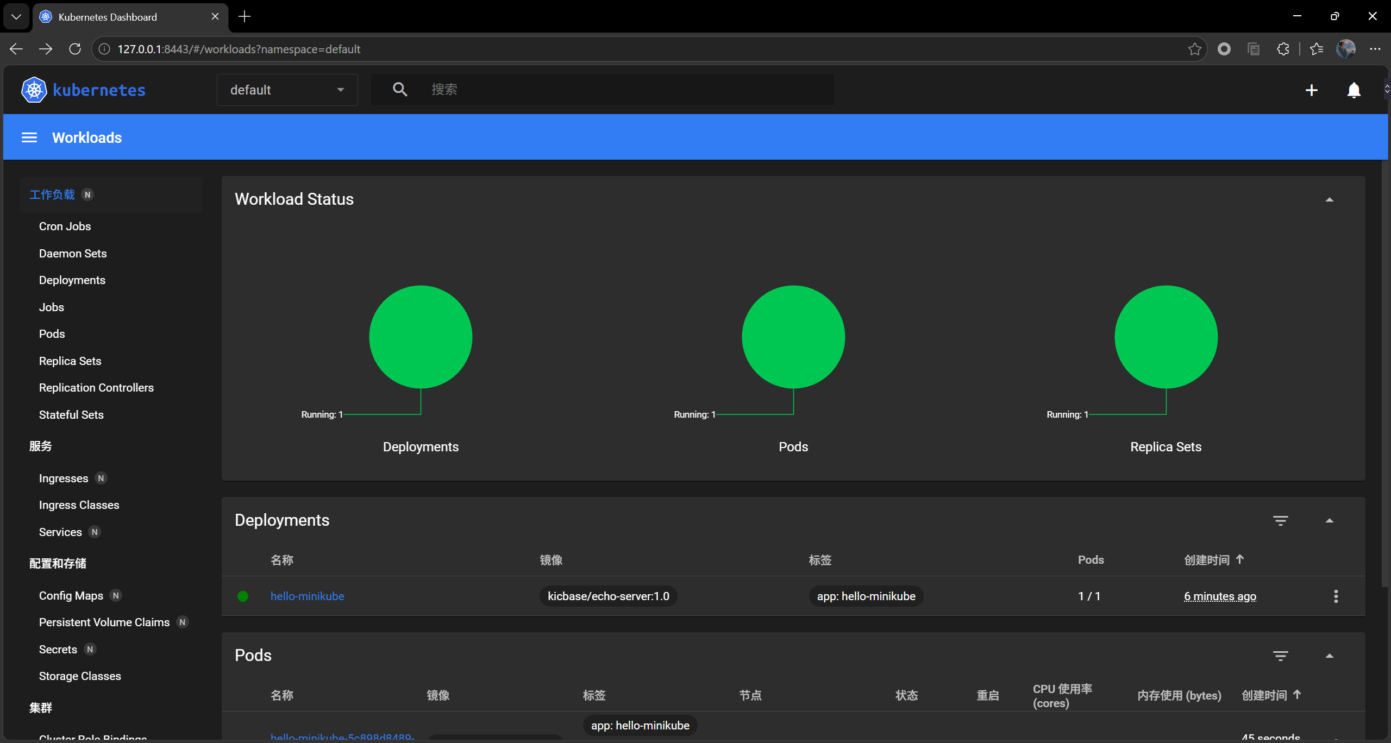Image resolution: width=1391 pixels, height=743 pixels.
Task: Click the kicbase/echo-server:1.0 image chip
Action: (x=609, y=596)
